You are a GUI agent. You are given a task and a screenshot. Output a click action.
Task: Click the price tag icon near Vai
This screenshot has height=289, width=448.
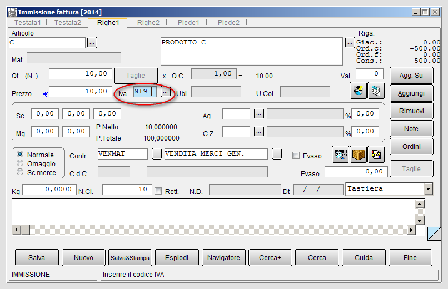click(x=358, y=91)
